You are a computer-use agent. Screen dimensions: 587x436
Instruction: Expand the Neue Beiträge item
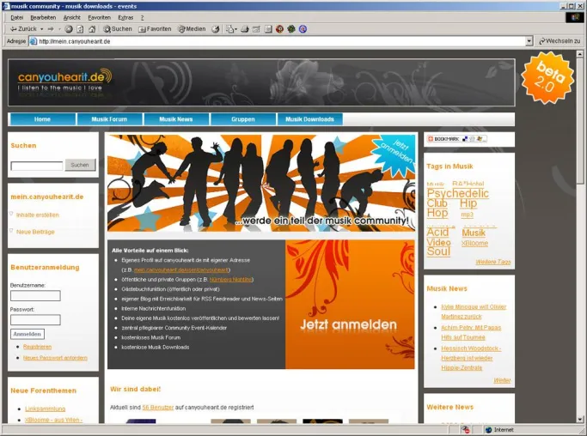coord(35,232)
